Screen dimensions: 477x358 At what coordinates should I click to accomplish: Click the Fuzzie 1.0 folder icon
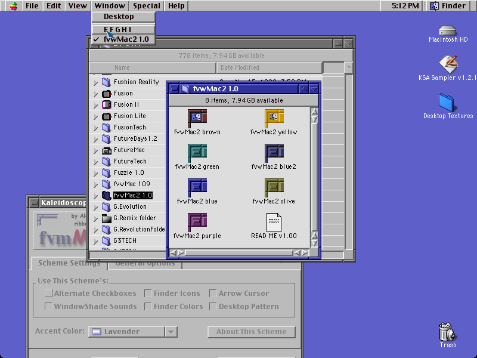(106, 173)
